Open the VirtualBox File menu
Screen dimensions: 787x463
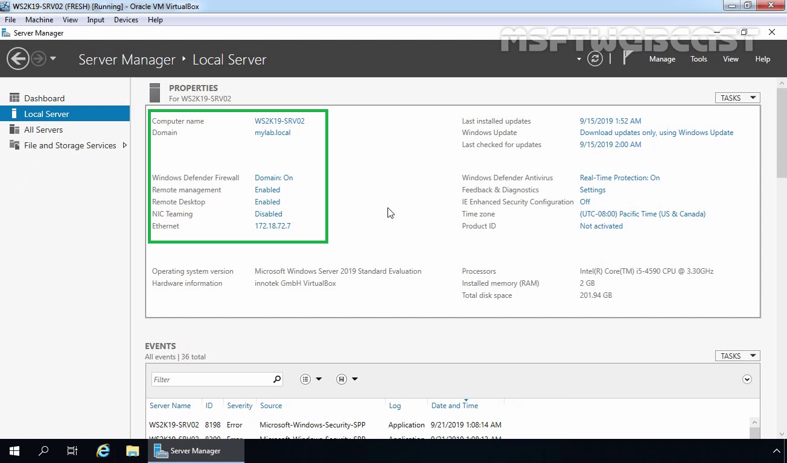click(10, 20)
